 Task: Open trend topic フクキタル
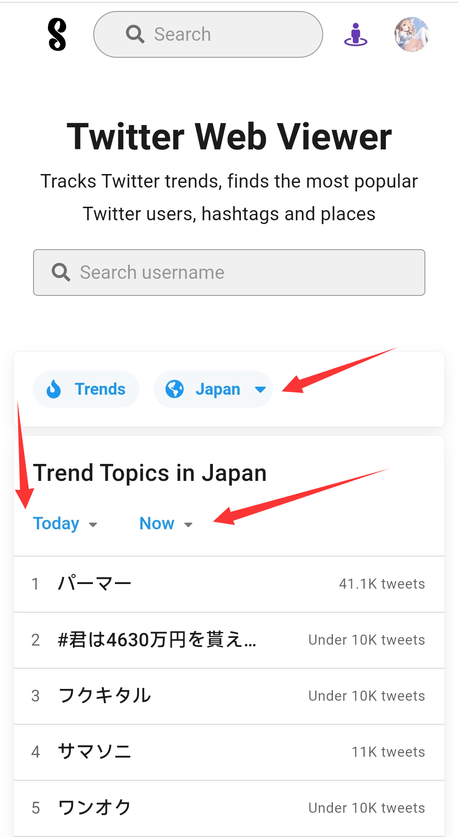pos(229,696)
